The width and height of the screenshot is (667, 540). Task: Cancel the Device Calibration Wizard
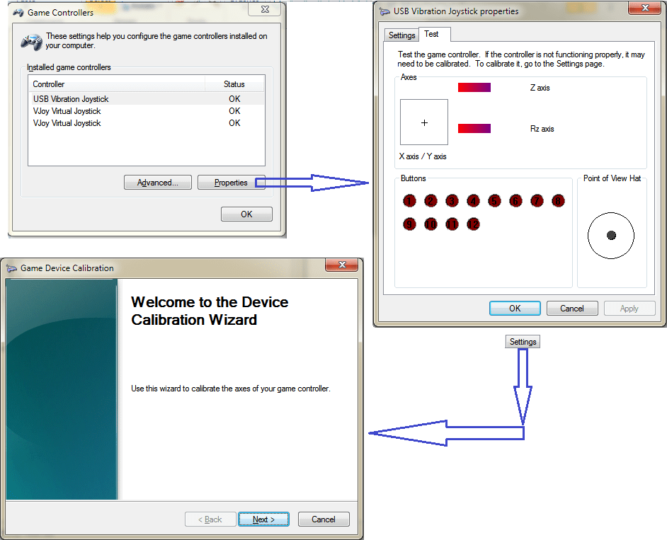point(324,519)
